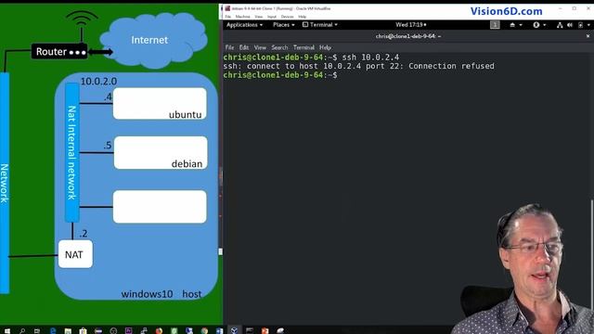
Task: Open the Terminal menu in the terminal menubar
Action: pos(303,47)
